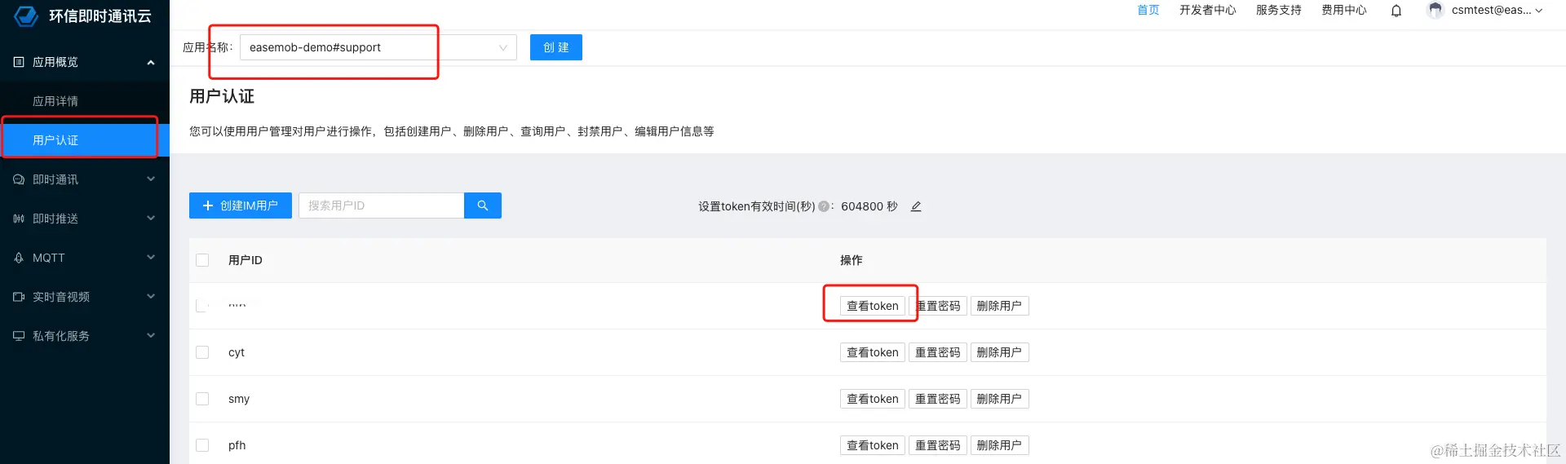This screenshot has height=464, width=1566.
Task: Click user ID pfh
Action: click(x=237, y=445)
